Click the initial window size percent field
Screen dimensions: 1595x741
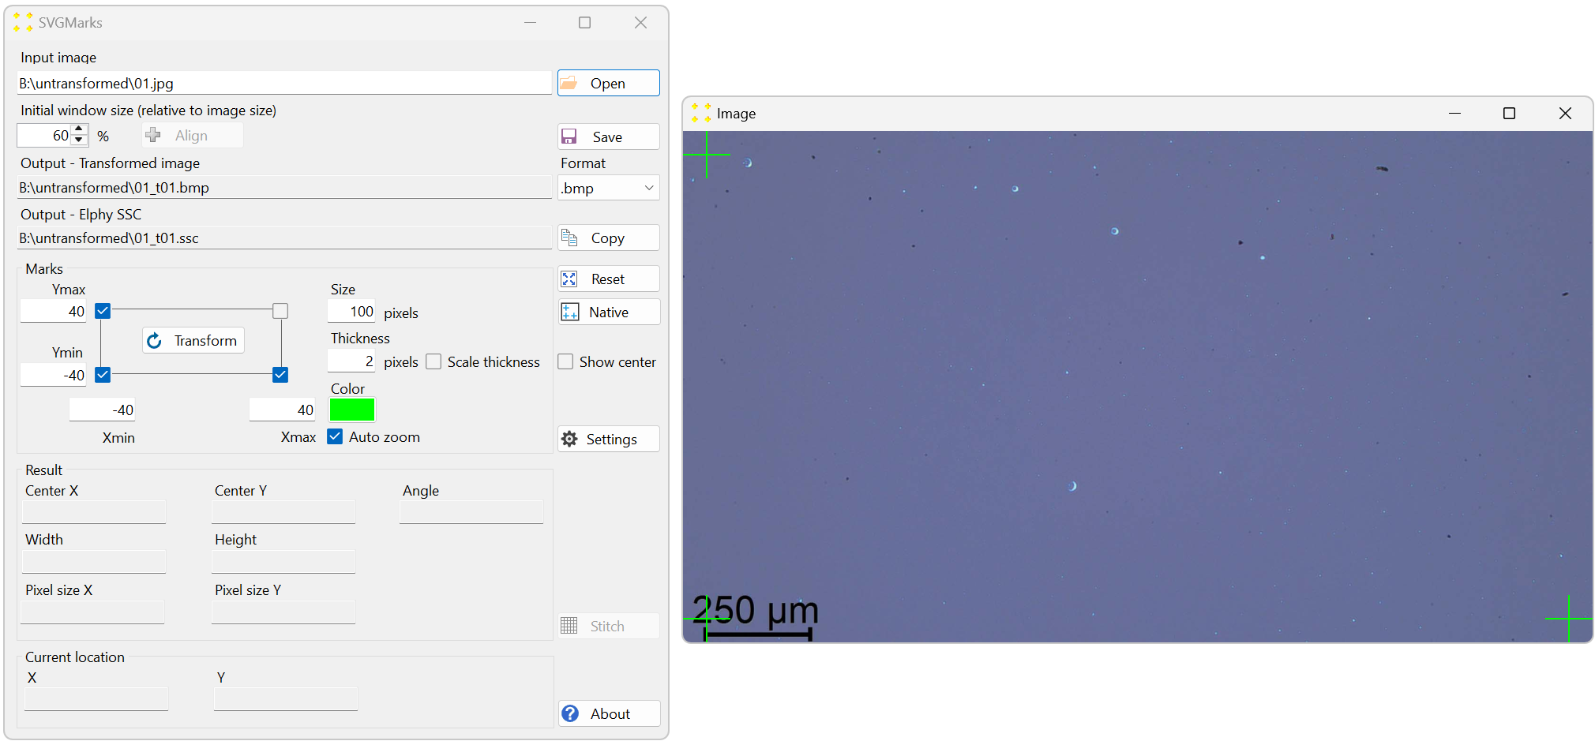(45, 135)
